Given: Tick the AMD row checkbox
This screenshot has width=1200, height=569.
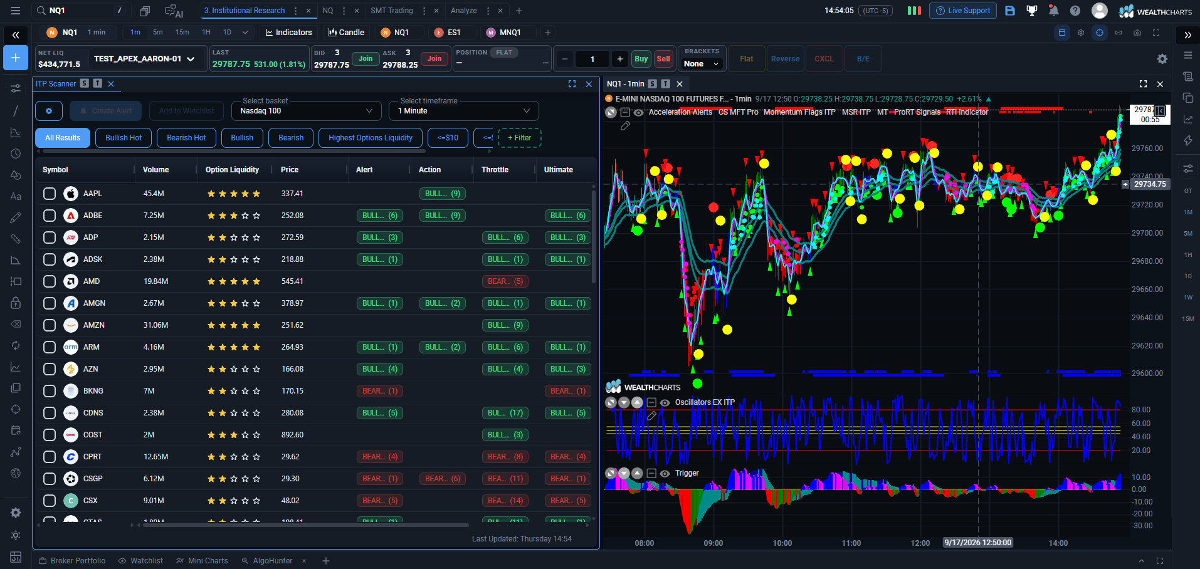Looking at the screenshot, I should [x=50, y=281].
